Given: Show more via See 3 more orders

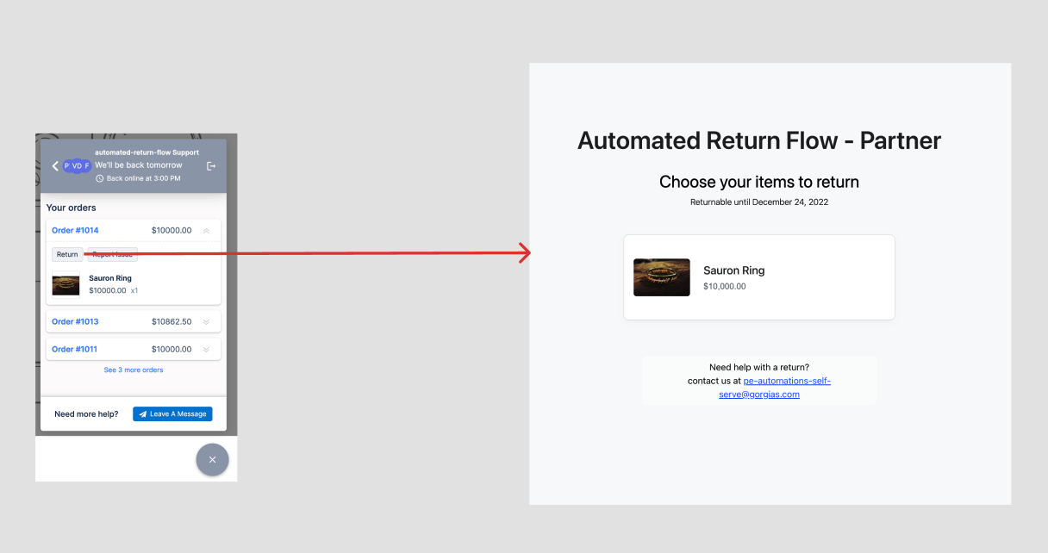Looking at the screenshot, I should pyautogui.click(x=134, y=370).
